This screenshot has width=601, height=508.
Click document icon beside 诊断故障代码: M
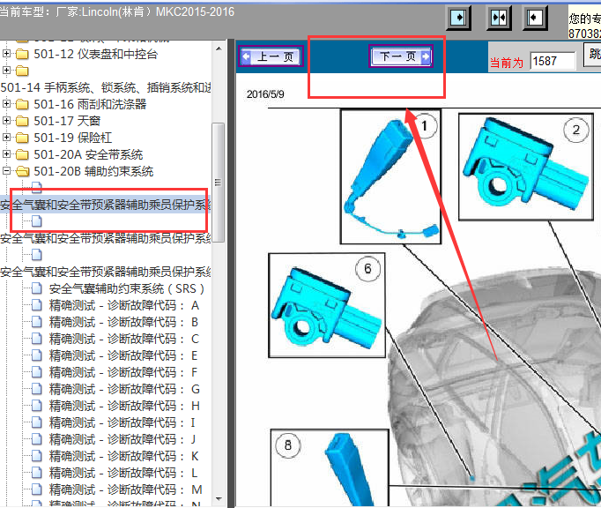click(37, 489)
